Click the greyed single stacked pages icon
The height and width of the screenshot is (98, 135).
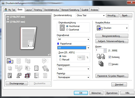(10, 68)
